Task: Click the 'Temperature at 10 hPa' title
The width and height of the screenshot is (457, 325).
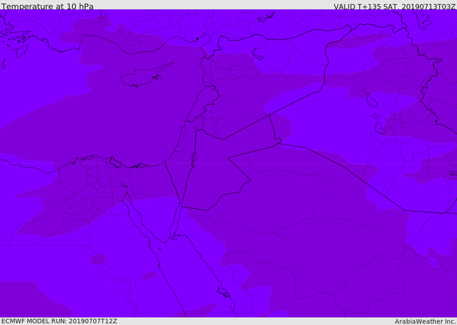Action: tap(47, 6)
